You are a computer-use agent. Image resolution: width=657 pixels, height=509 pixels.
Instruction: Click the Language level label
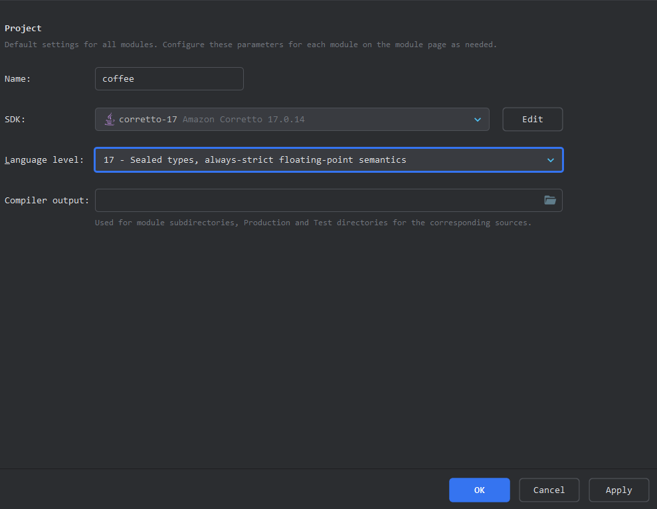coord(44,159)
